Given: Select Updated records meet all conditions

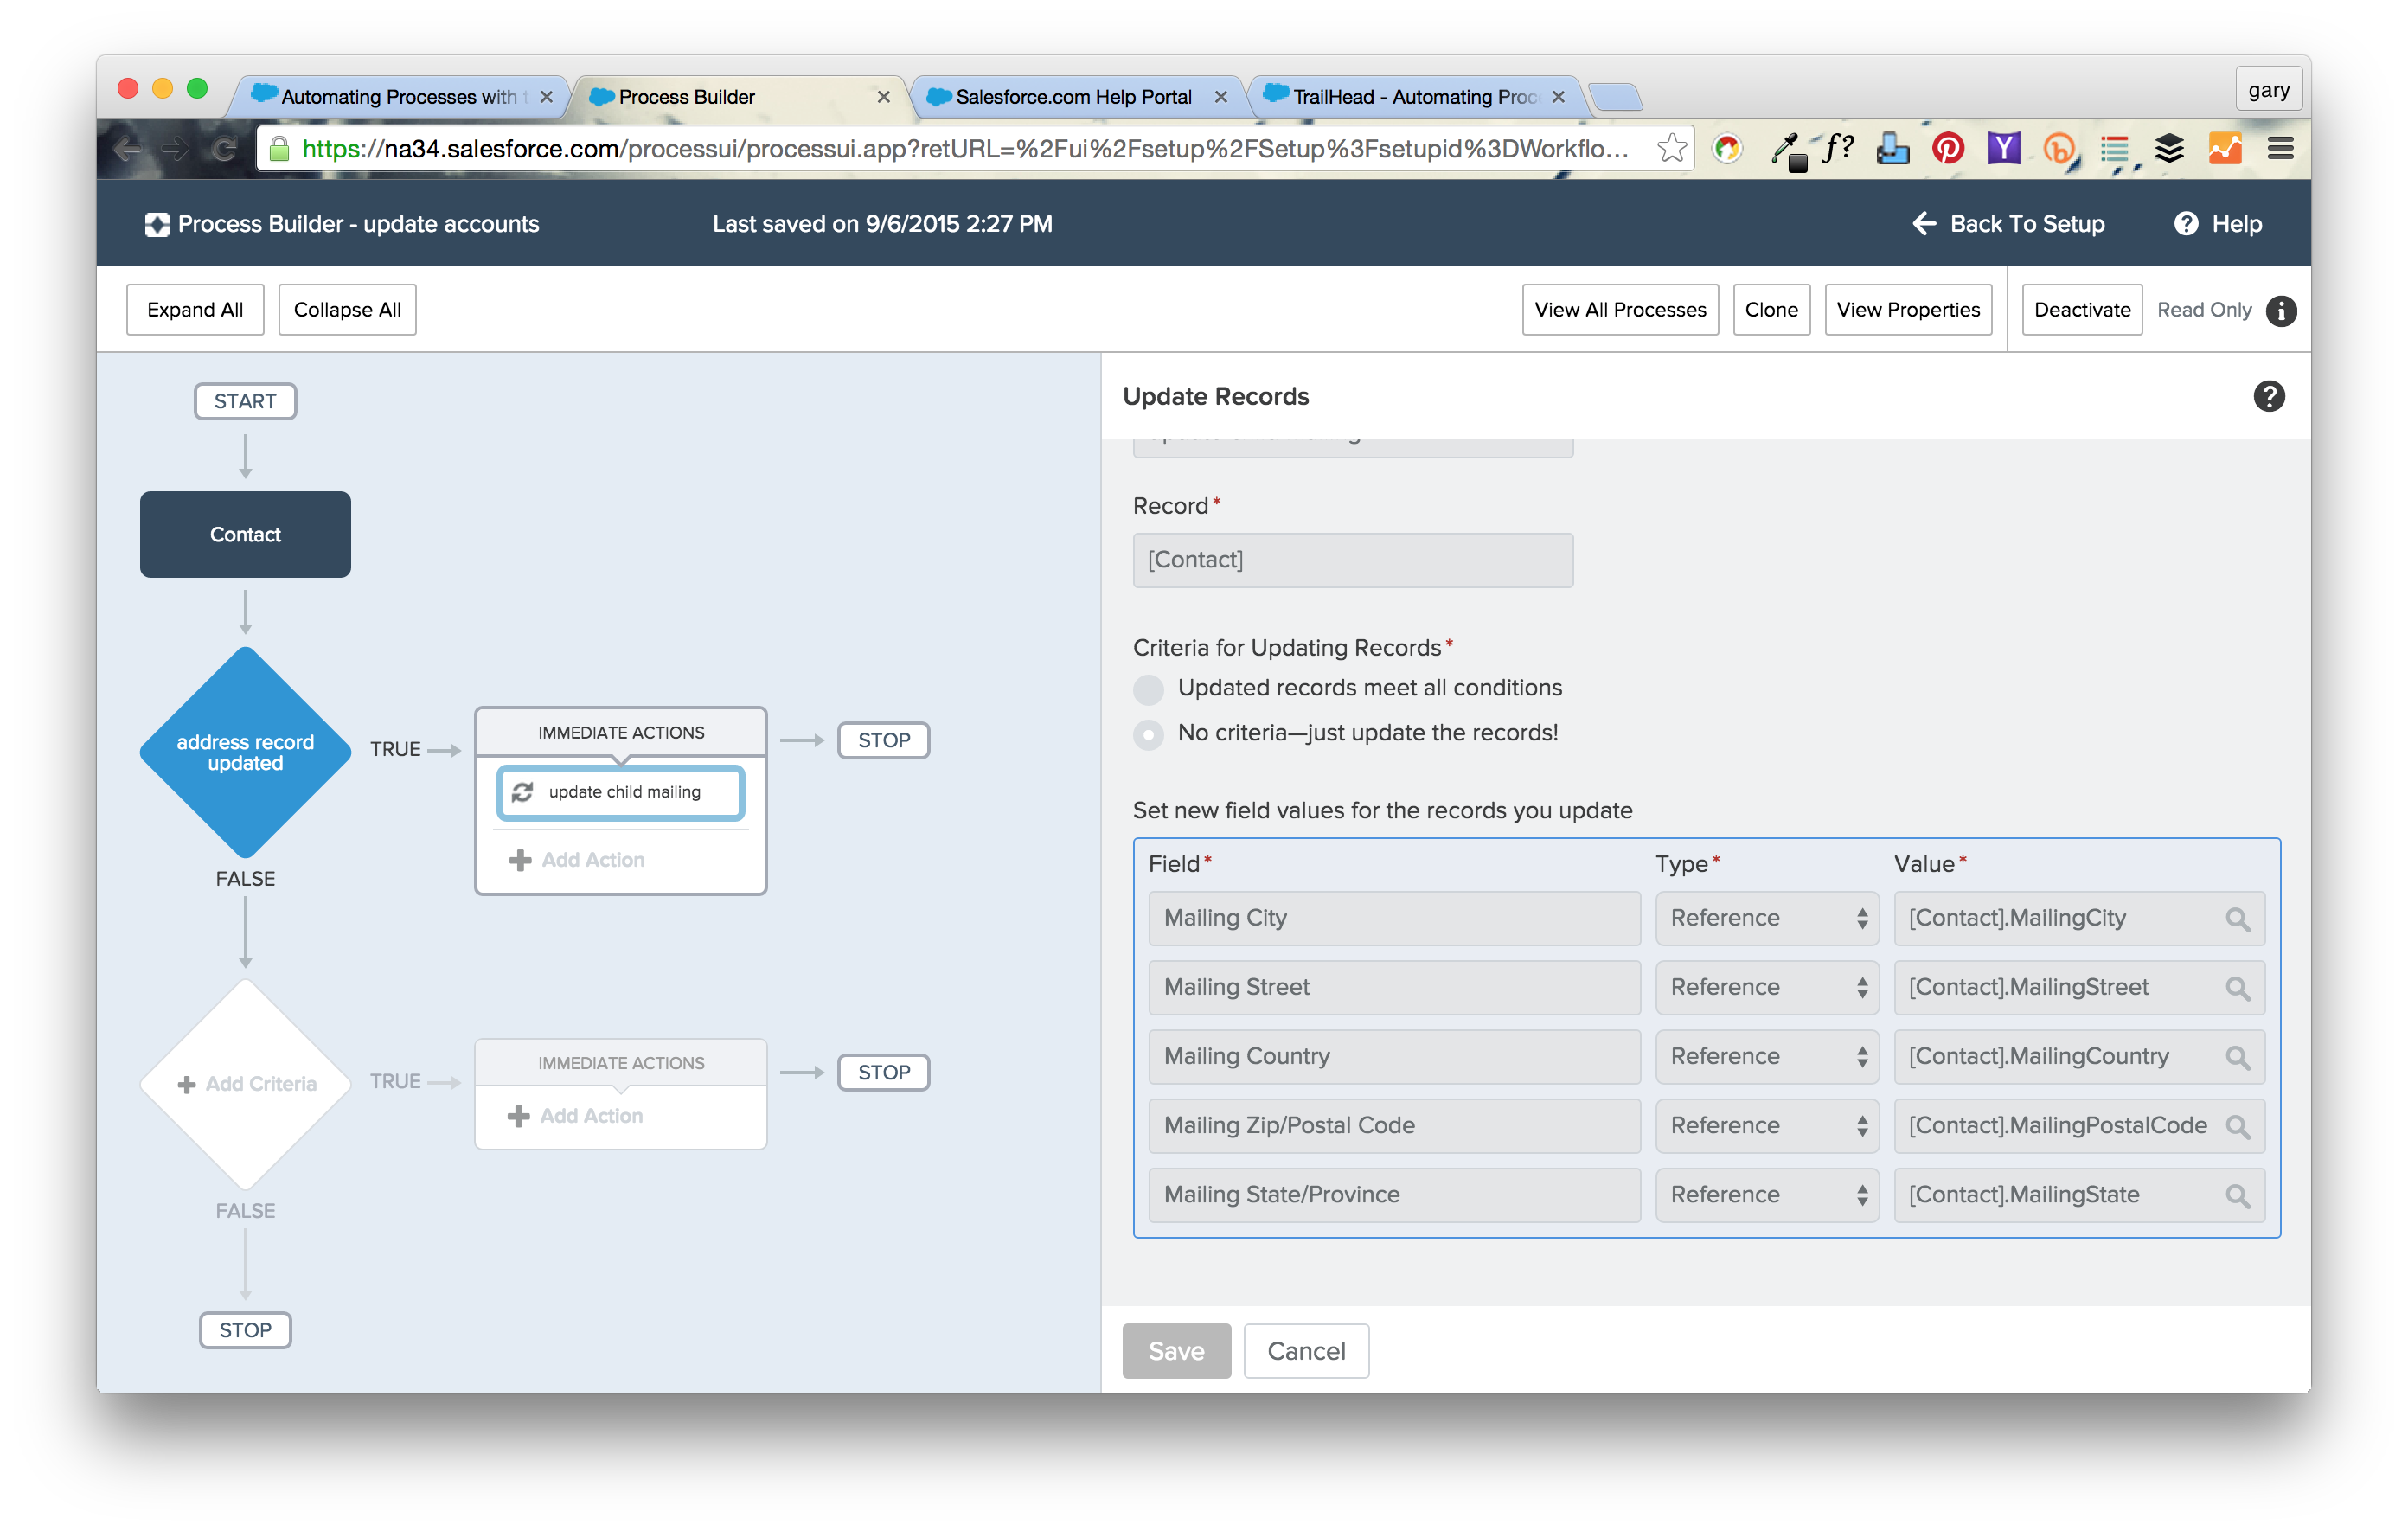Looking at the screenshot, I should pyautogui.click(x=1148, y=689).
